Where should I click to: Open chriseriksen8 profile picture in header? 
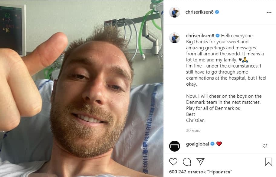pos(174,12)
